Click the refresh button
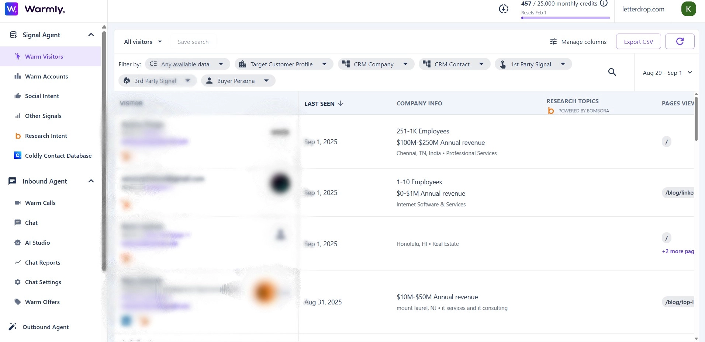705x342 pixels. (680, 41)
